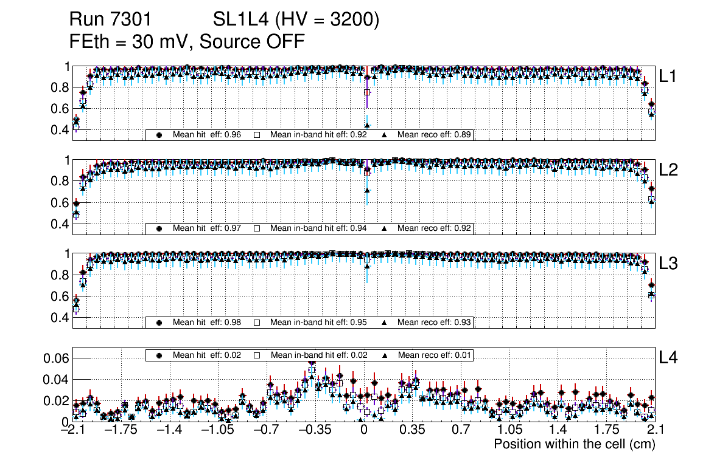Click the low triangle outlier at position 0 in L1
Screen dimensions: 728x469
(367, 125)
